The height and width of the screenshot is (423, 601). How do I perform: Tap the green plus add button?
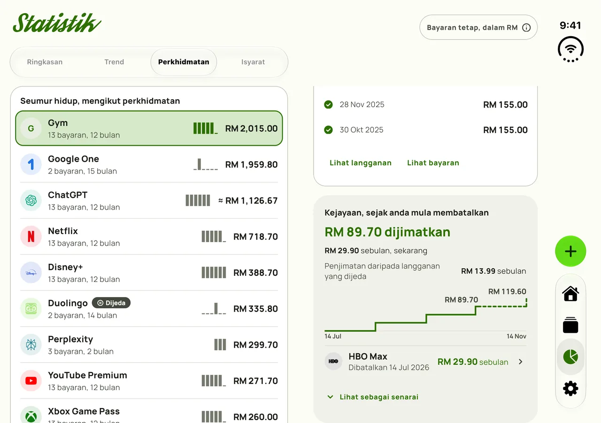(570, 251)
